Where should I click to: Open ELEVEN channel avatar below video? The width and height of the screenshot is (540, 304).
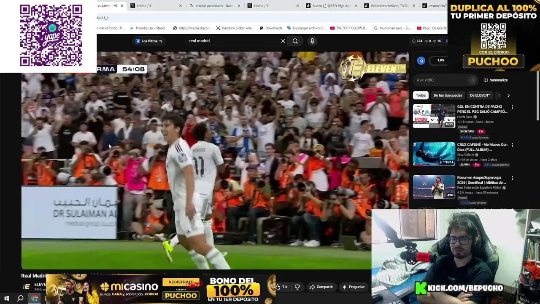(26, 286)
